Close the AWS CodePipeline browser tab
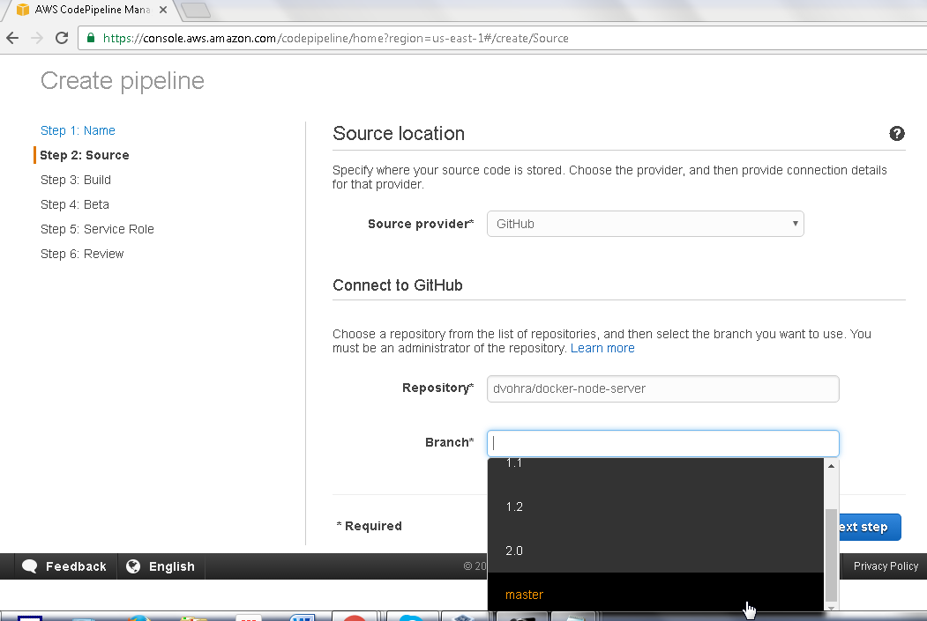Screen dimensions: 927x621 point(162,10)
